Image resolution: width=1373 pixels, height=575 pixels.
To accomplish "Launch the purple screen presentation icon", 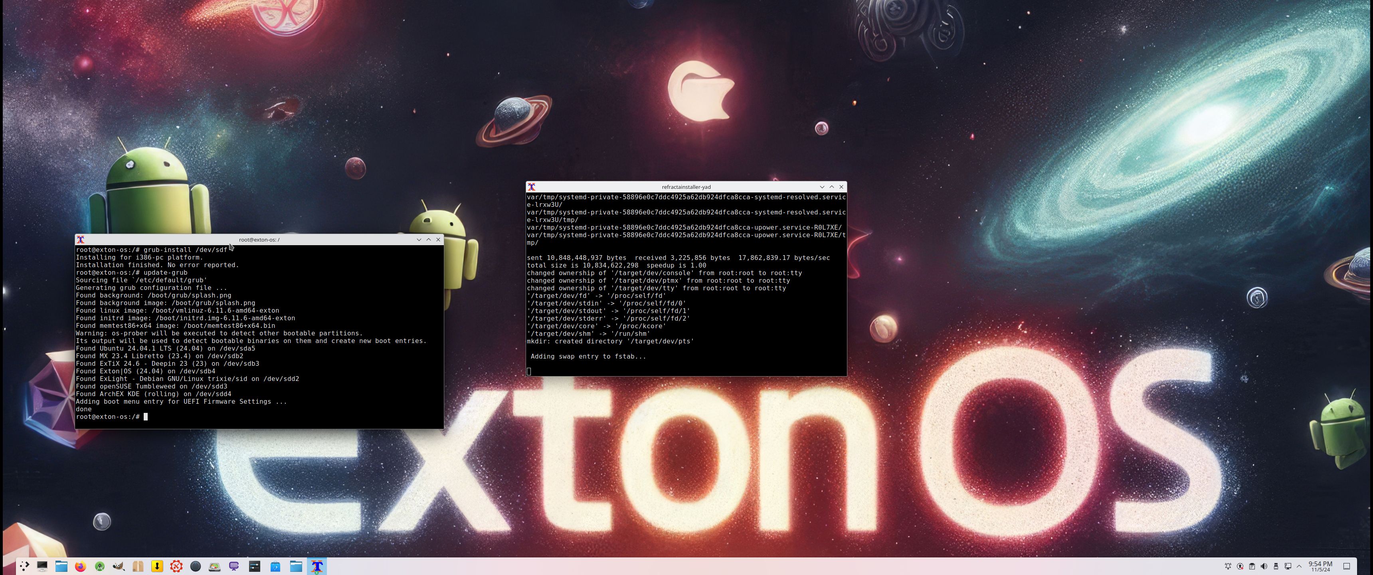I will (x=234, y=566).
